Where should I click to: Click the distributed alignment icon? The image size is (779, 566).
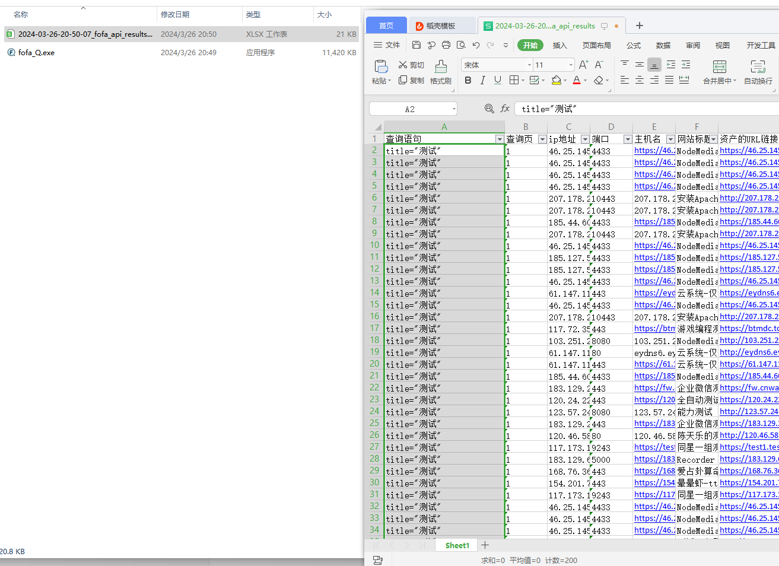coord(684,80)
